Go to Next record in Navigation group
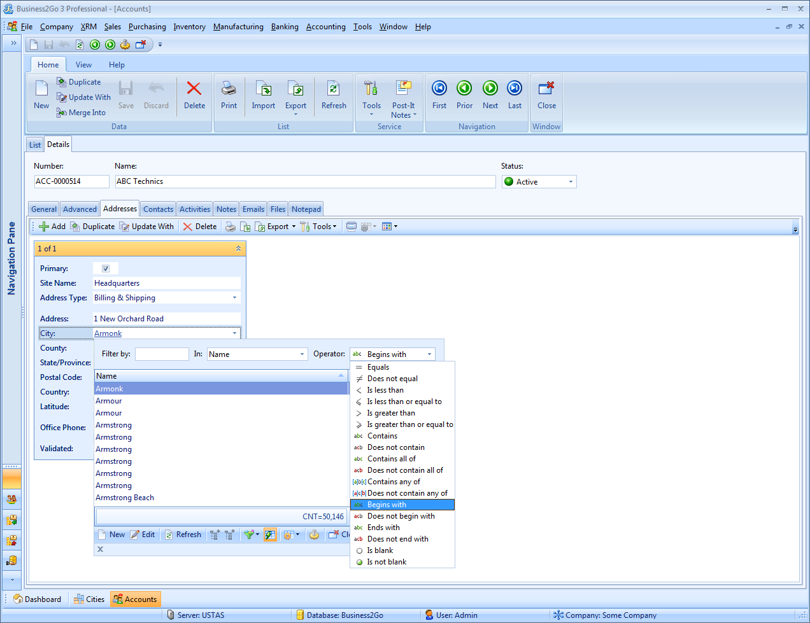The image size is (810, 623). coord(490,88)
